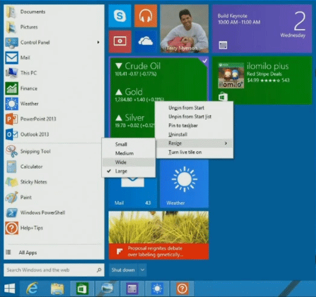Launch Mail from the Start list
This screenshot has height=297, width=316.
pos(54,57)
